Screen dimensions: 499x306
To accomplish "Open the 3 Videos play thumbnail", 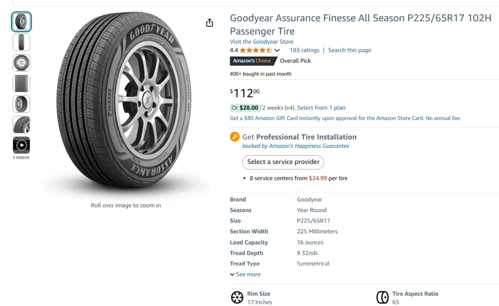I will tap(21, 145).
